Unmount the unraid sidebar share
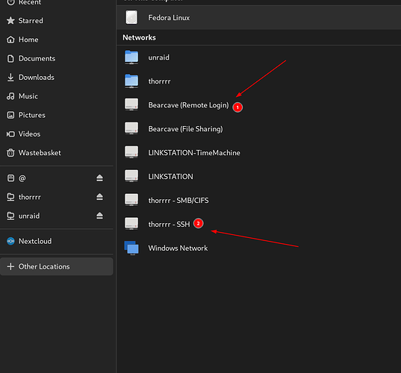This screenshot has width=401, height=373. tap(100, 216)
